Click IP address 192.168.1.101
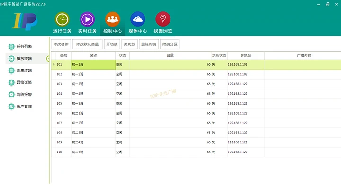Screen dimensions: 341x186 pos(237,64)
